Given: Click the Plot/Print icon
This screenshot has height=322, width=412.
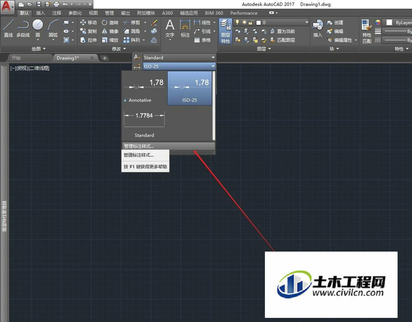Looking at the screenshot, I should coord(56,4).
